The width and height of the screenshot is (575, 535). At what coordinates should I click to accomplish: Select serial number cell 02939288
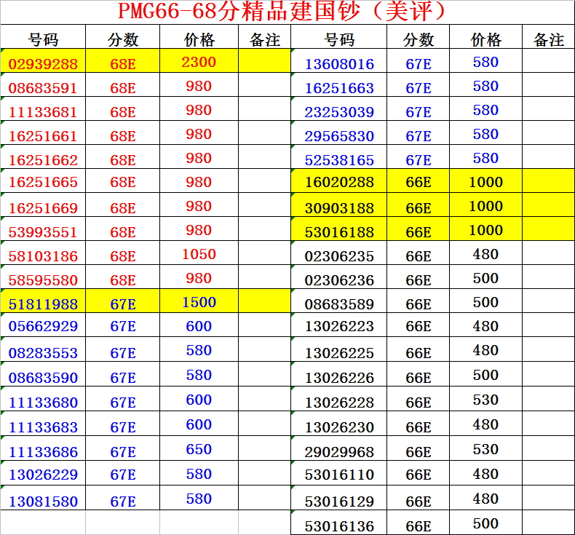tap(43, 64)
